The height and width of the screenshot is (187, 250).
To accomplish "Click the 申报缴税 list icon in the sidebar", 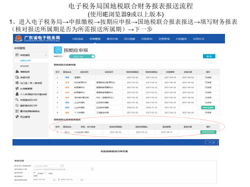I will (17, 55).
